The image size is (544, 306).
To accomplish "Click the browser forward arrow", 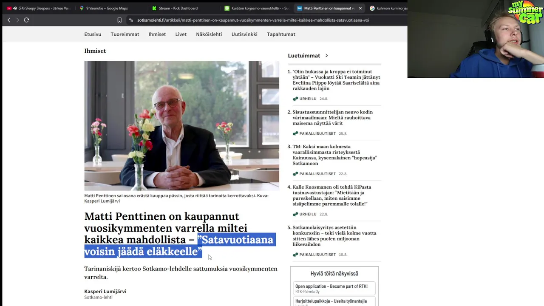I will click(x=17, y=20).
